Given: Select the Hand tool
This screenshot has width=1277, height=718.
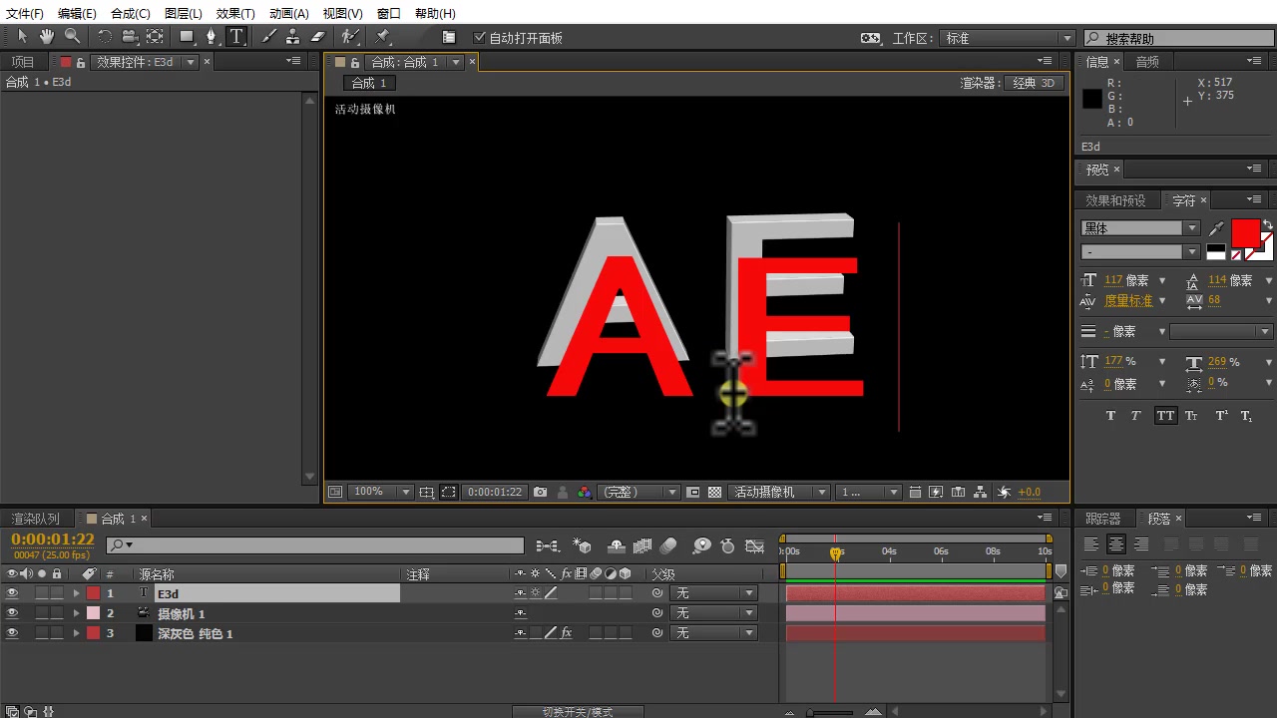Looking at the screenshot, I should [x=47, y=37].
